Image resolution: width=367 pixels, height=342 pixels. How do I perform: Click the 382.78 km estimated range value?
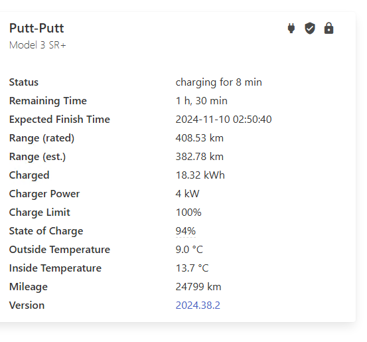[x=199, y=157]
